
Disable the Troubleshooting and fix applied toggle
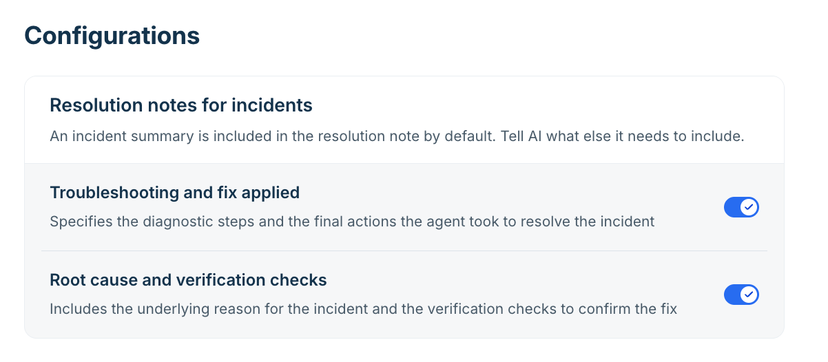click(x=741, y=207)
